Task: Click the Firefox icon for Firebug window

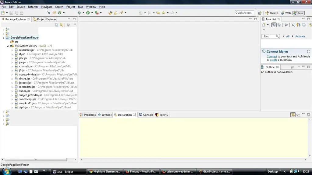Action: [127, 172]
